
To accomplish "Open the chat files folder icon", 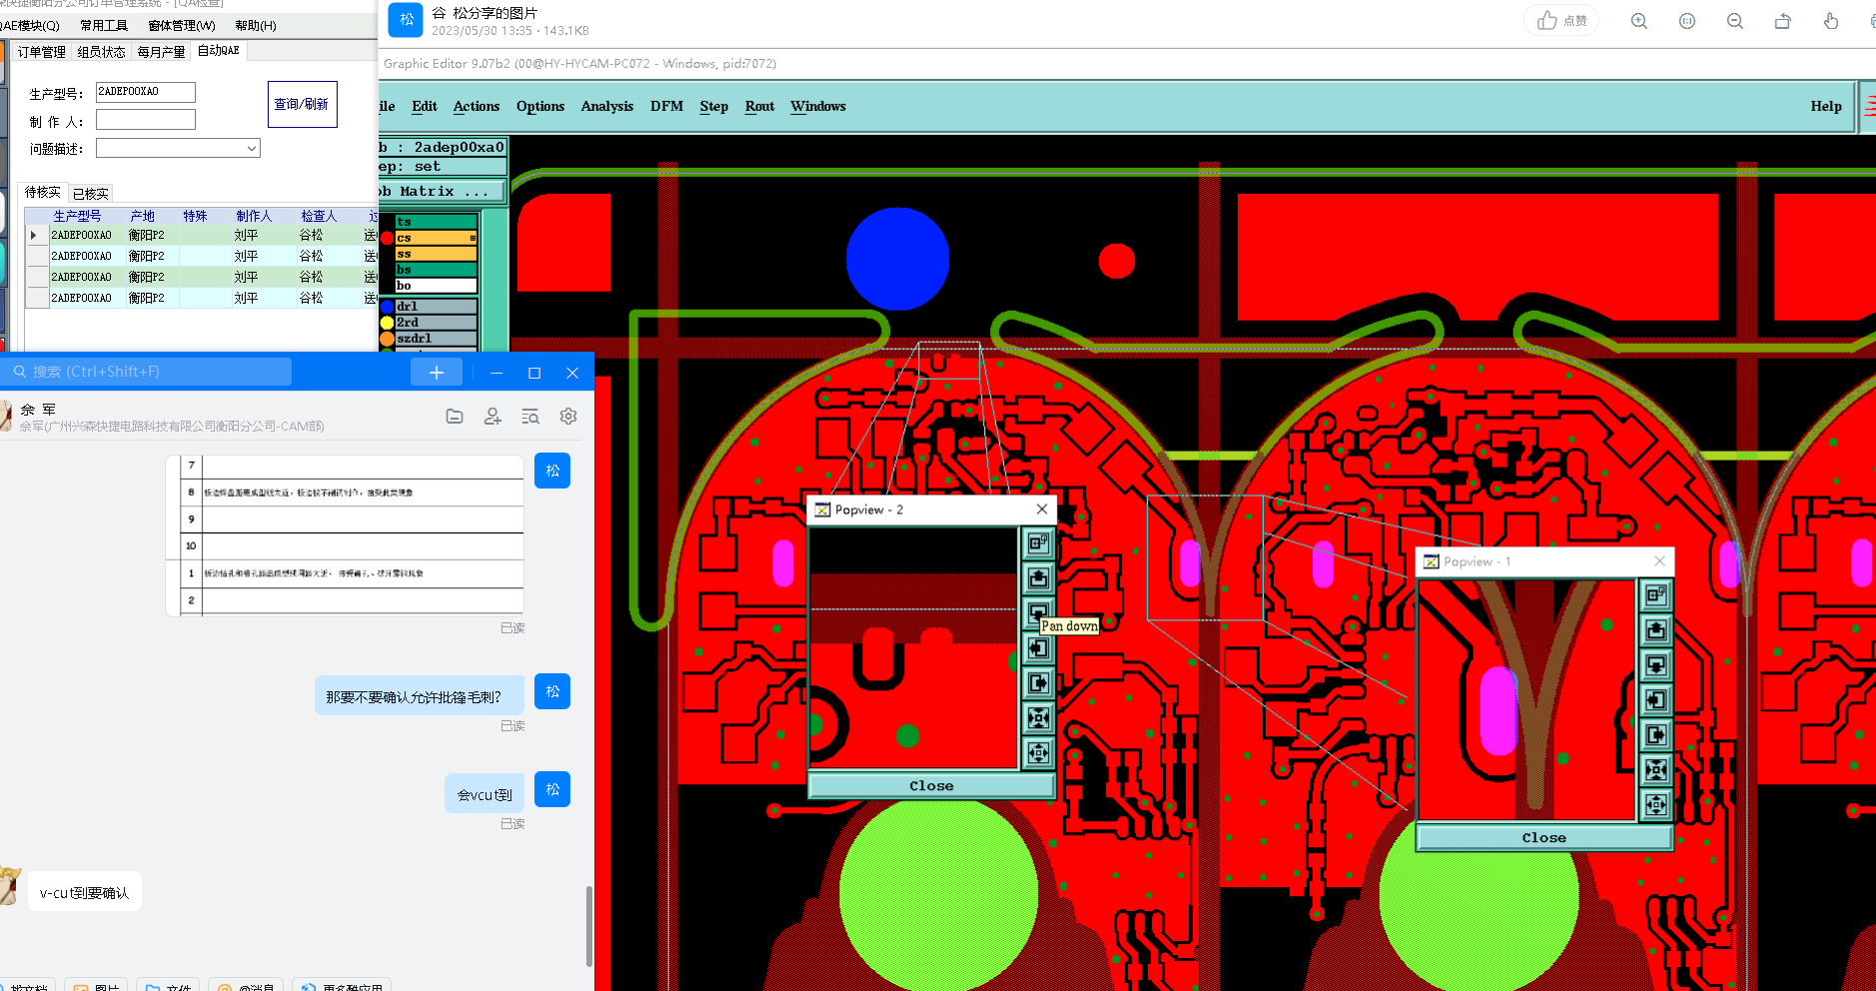I will pos(455,417).
